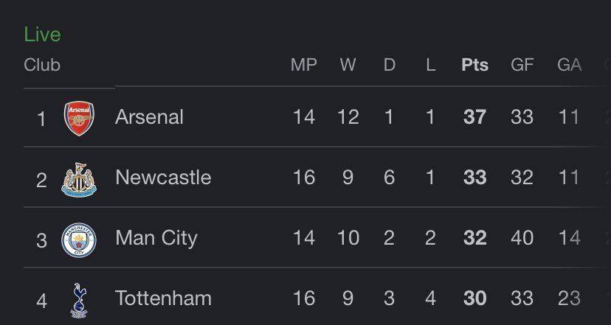Click the Newcastle club crest

79,180
